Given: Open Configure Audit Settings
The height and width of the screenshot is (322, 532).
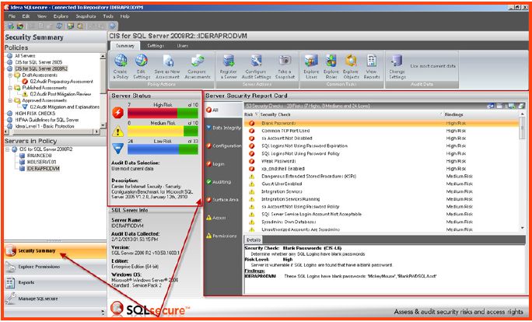Looking at the screenshot, I should coord(256,61).
